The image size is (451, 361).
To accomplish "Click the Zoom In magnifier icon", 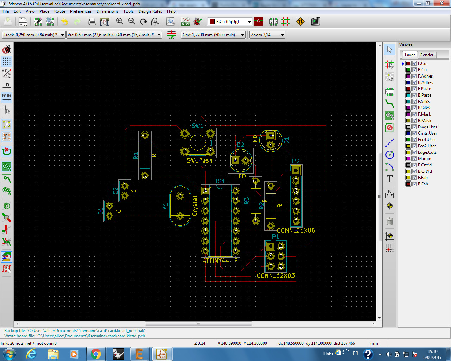I will pyautogui.click(x=120, y=22).
